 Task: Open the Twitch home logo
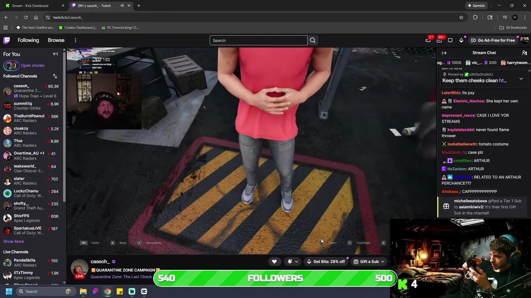pos(7,40)
